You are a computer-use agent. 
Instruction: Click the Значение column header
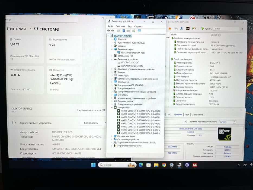pos(216,35)
